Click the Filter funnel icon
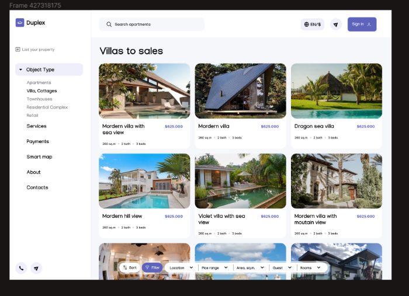The width and height of the screenshot is (409, 296). coord(147,267)
